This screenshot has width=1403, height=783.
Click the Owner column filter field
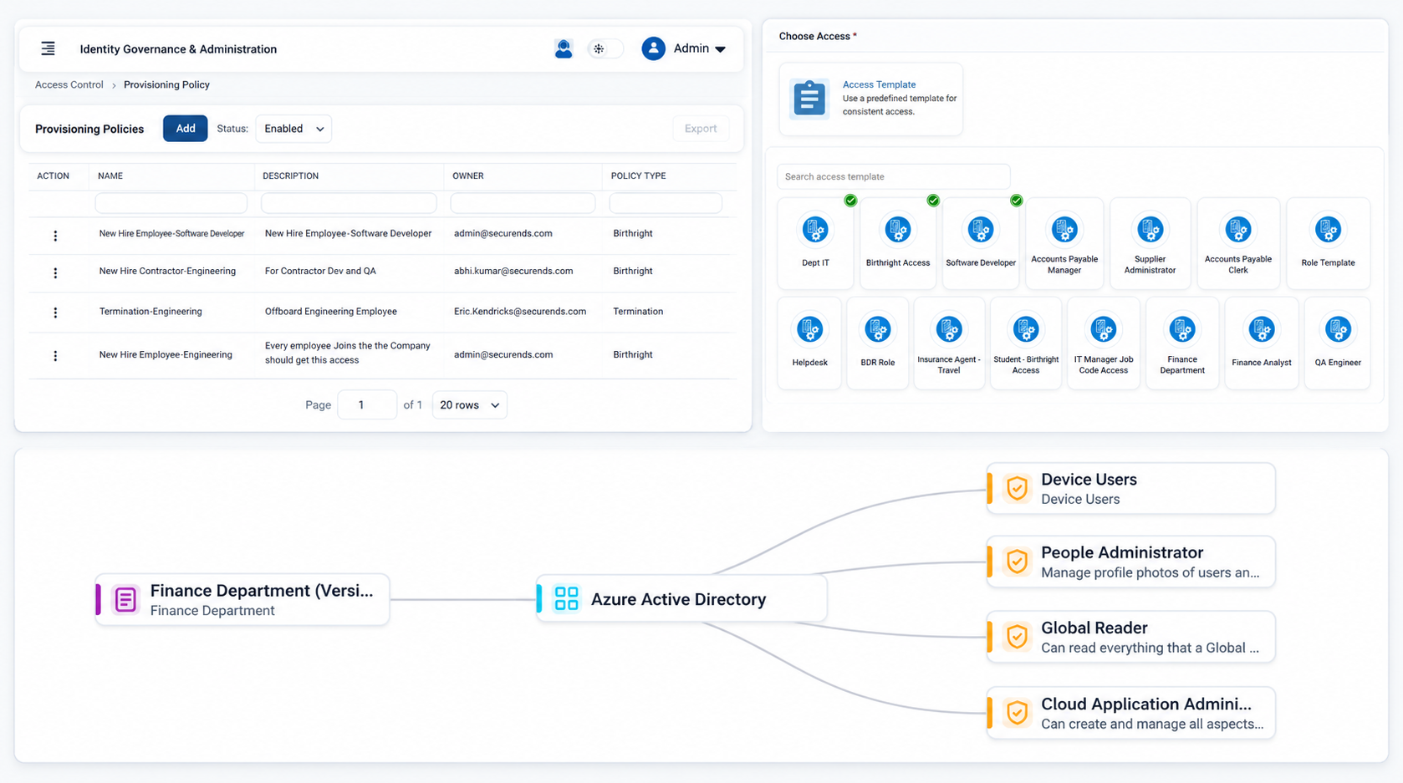[523, 203]
